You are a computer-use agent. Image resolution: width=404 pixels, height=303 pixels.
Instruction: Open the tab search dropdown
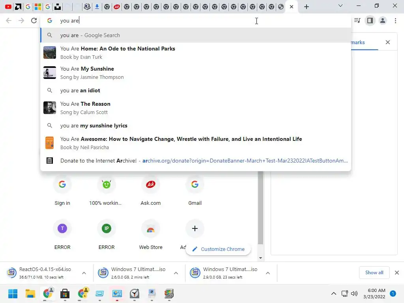tap(340, 6)
